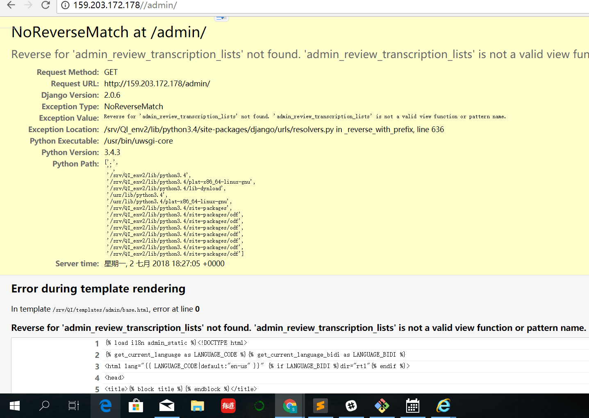
Task: Click path entry /usr/lib/python3.4/plat-x86_64-linux-gnu
Action: click(169, 201)
